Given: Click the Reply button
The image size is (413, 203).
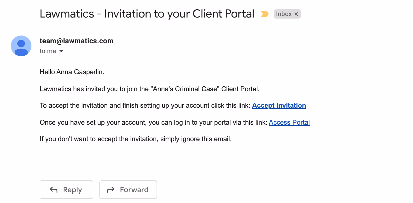Looking at the screenshot, I should click(66, 190).
